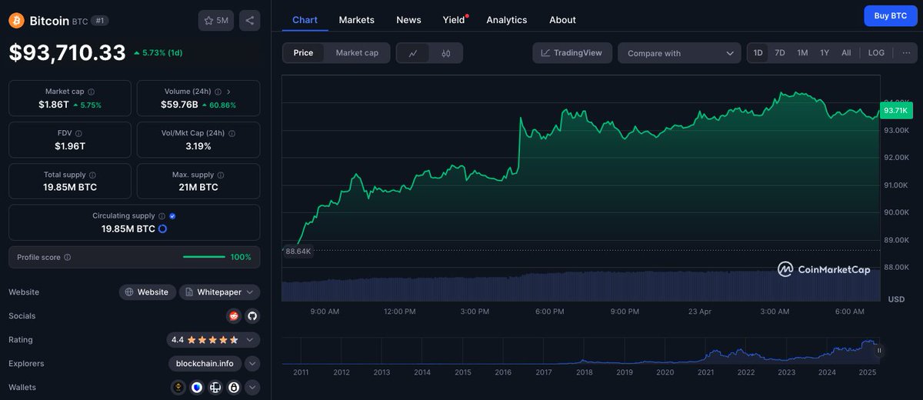Screen dimensions: 923x400
Task: Open the News tab
Action: [408, 19]
